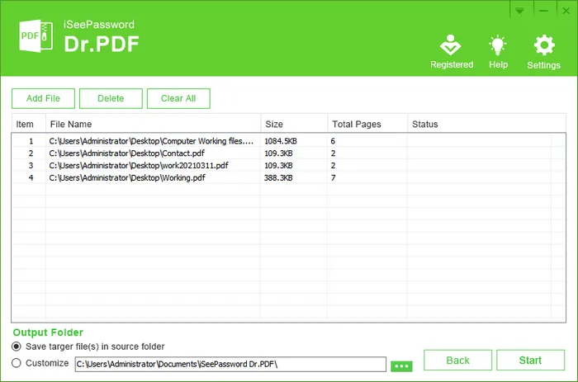Select the Computer Working files row
The height and width of the screenshot is (382, 578).
click(x=289, y=141)
